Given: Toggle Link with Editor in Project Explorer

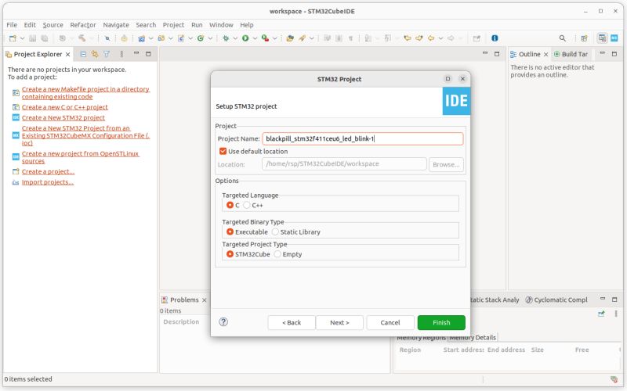Looking at the screenshot, I should tap(95, 54).
